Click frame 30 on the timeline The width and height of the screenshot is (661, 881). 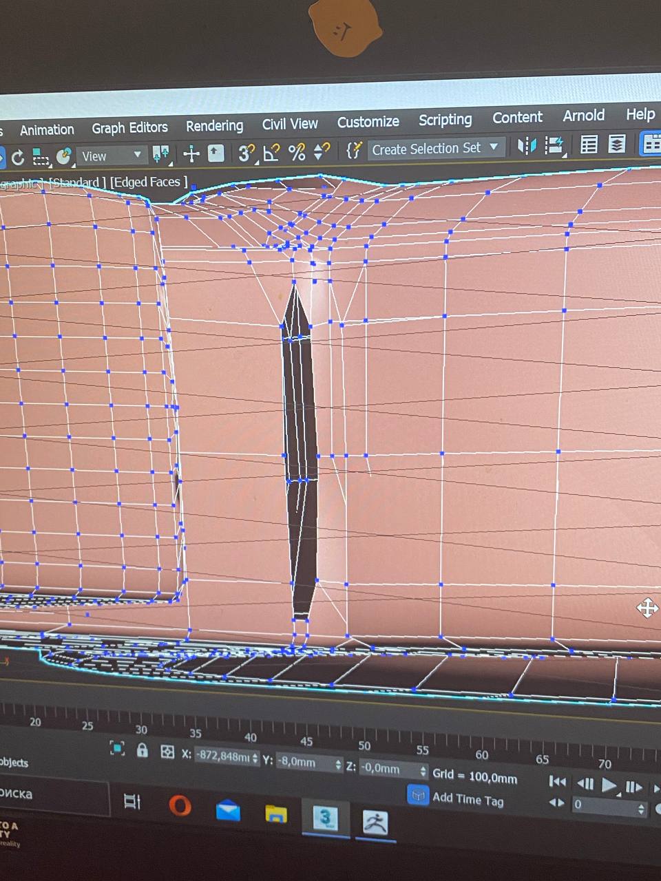pyautogui.click(x=141, y=729)
